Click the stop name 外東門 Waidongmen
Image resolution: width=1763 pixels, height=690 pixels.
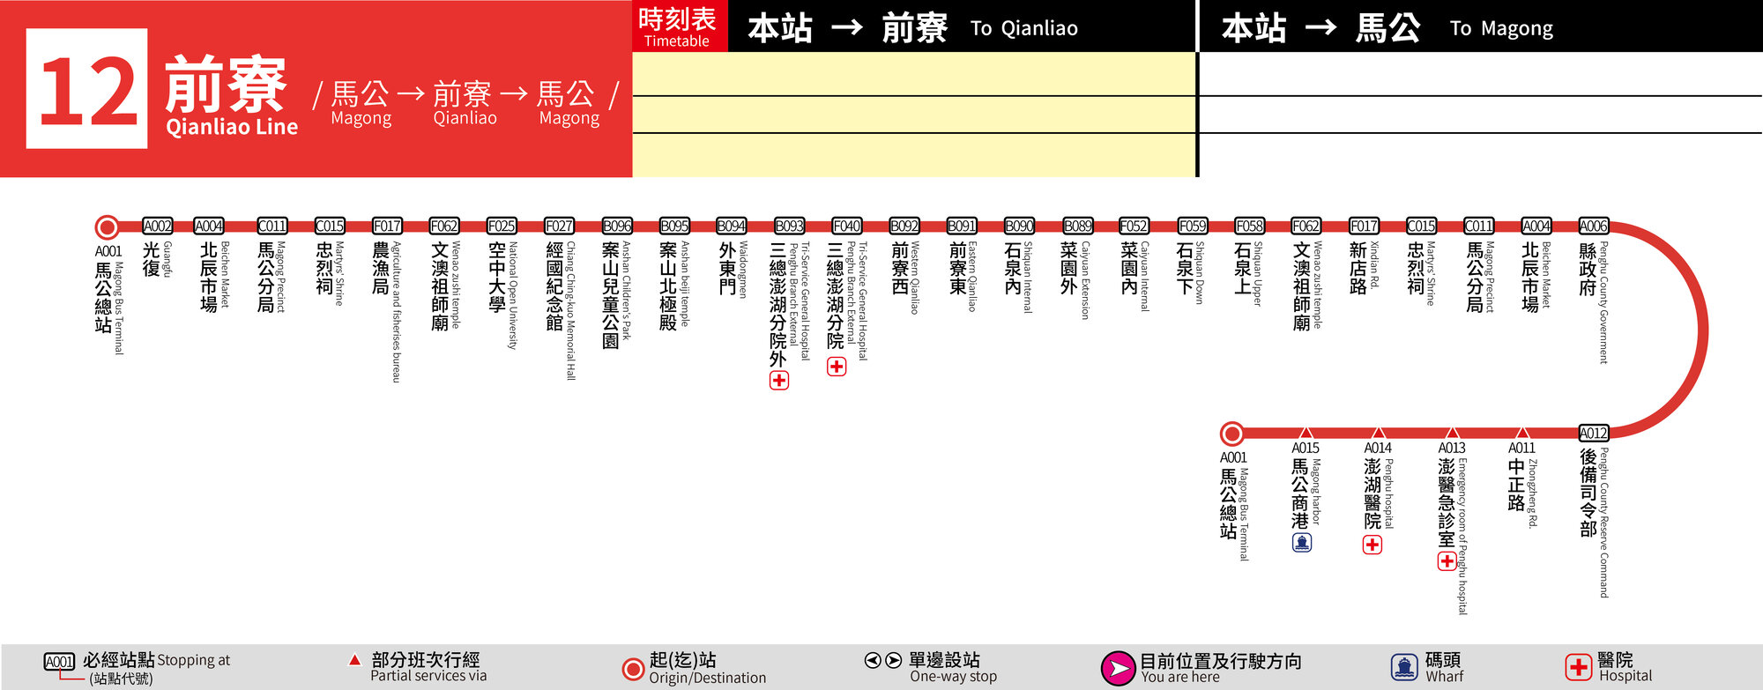pyautogui.click(x=732, y=270)
